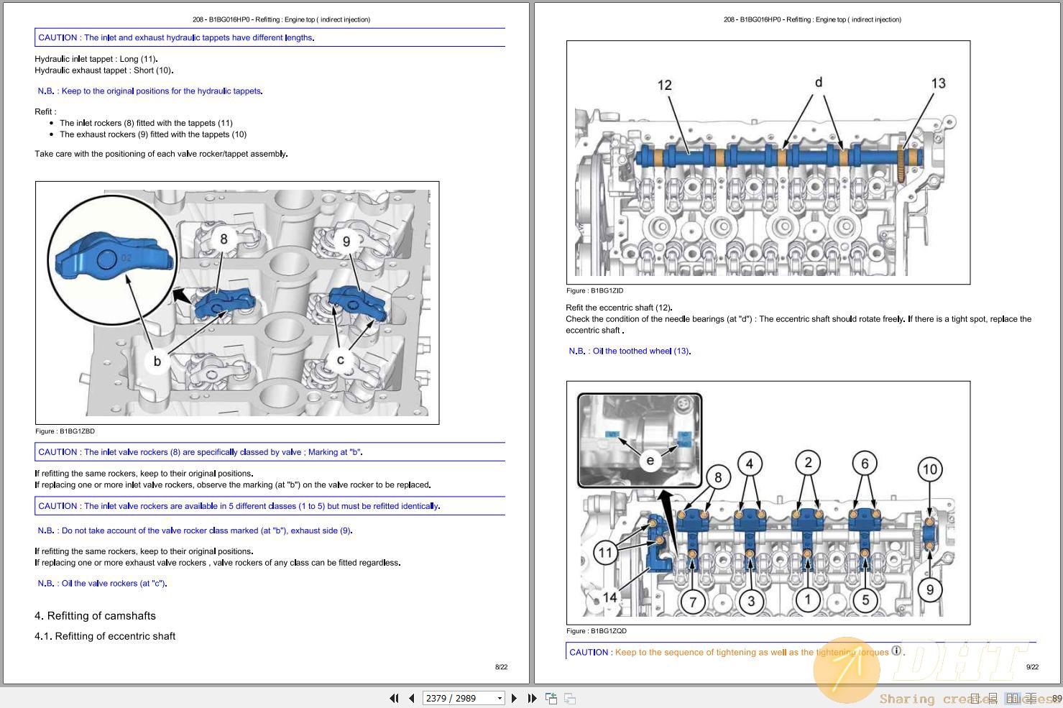Click callout label 13 on eccentric shaft figure
The image size is (1063, 708).
pos(939,83)
